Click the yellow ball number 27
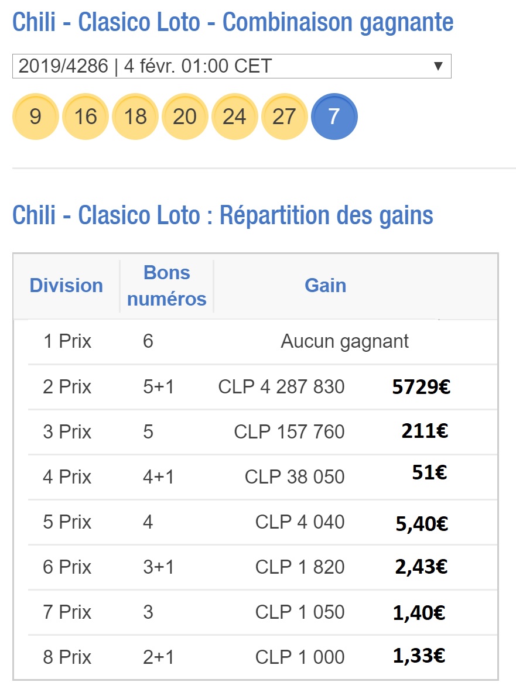This screenshot has height=689, width=516. pos(285,116)
